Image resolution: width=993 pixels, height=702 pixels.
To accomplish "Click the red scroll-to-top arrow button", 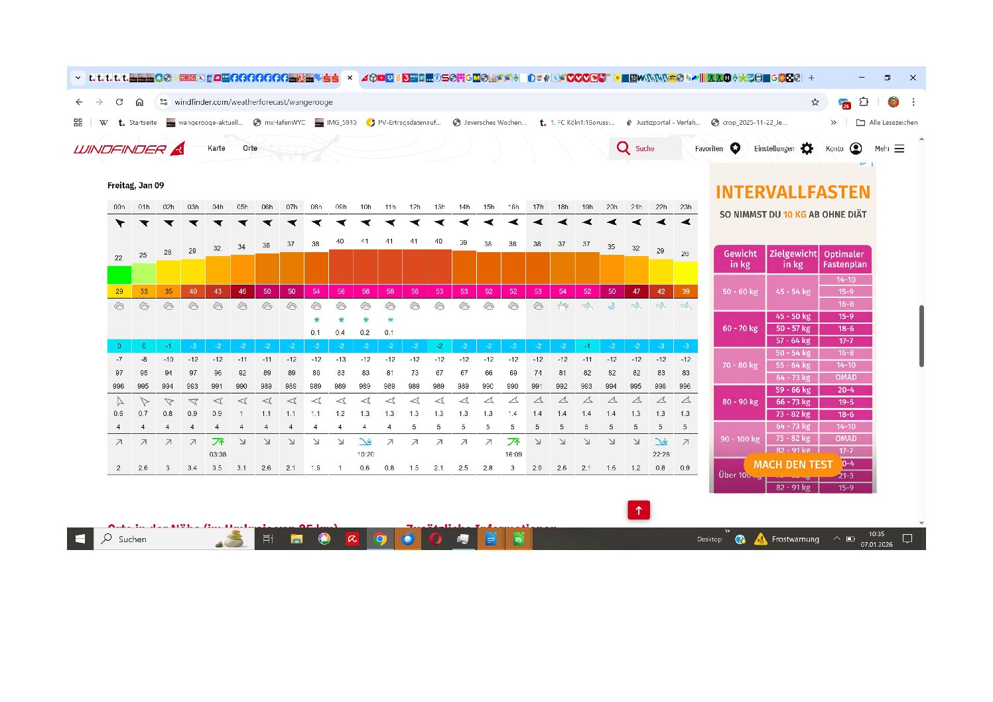I will click(638, 510).
